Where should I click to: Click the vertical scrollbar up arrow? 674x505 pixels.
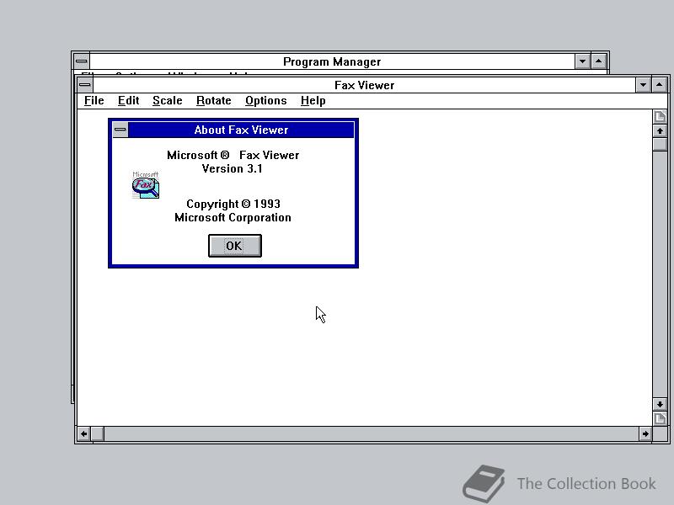click(660, 131)
